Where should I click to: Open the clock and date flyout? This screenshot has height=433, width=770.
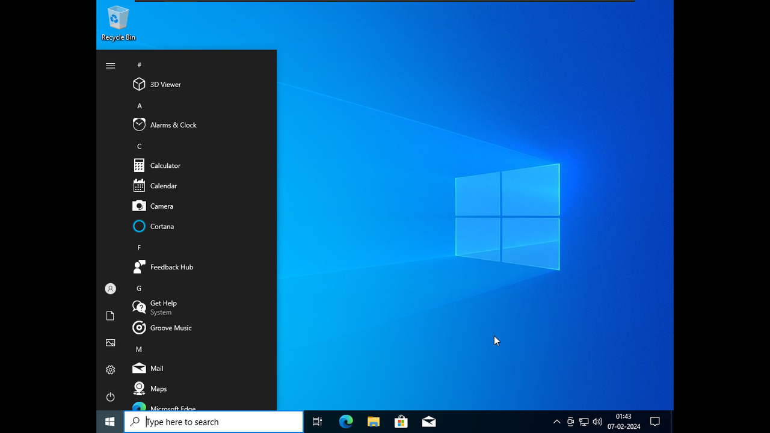coord(624,422)
